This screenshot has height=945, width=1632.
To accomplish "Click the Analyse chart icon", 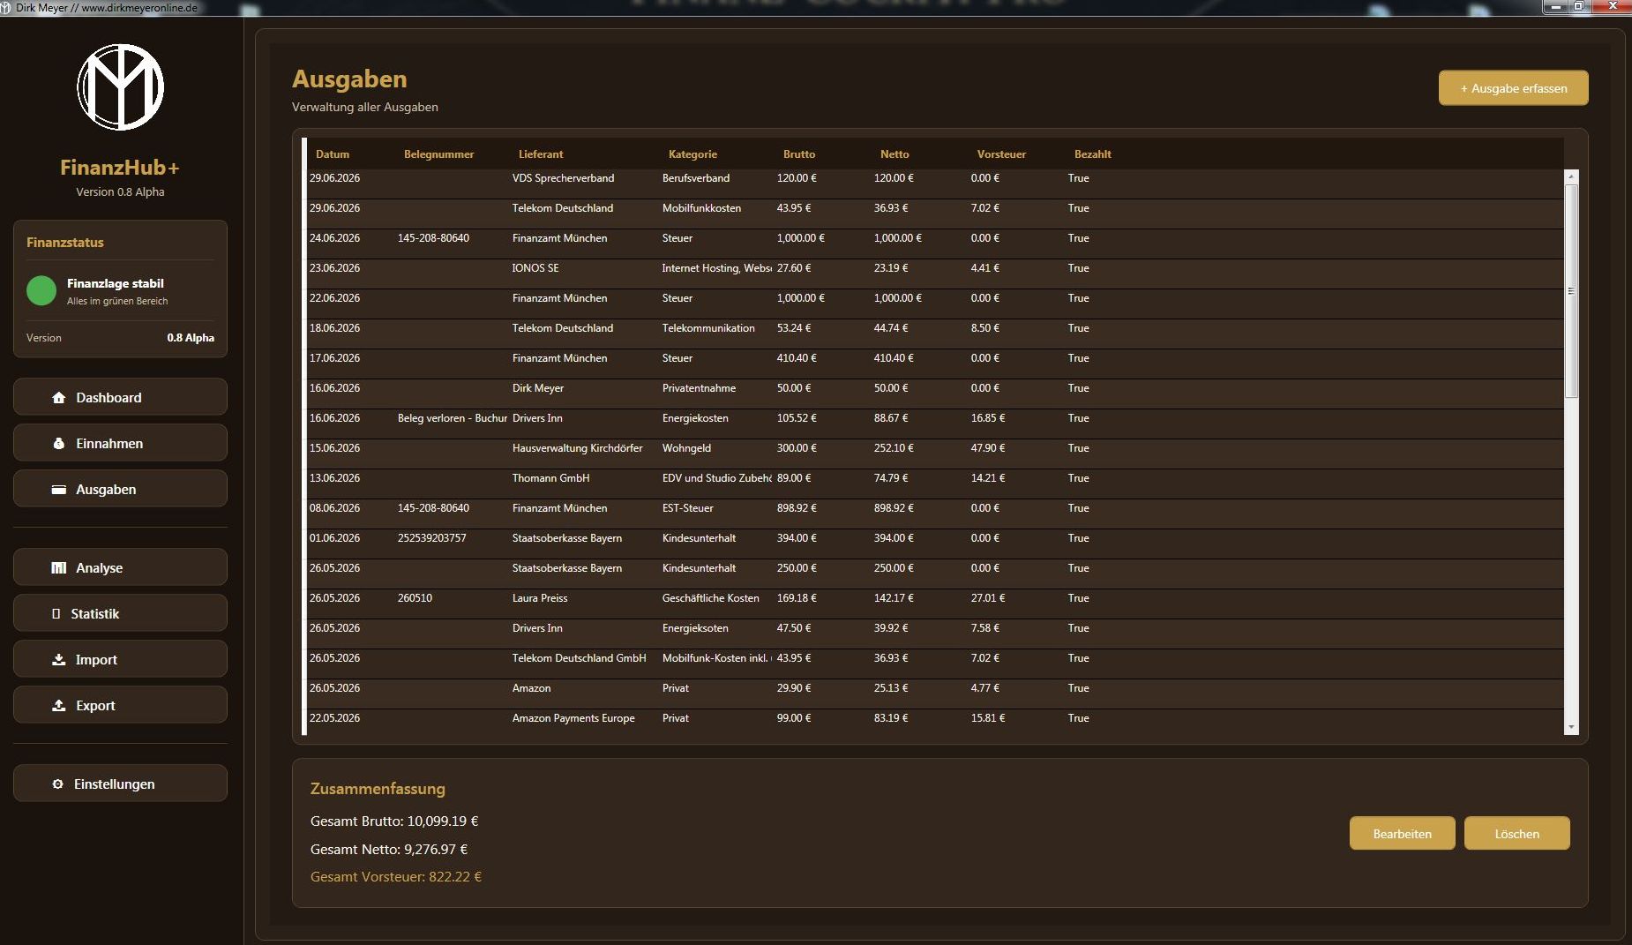I will pyautogui.click(x=59, y=568).
